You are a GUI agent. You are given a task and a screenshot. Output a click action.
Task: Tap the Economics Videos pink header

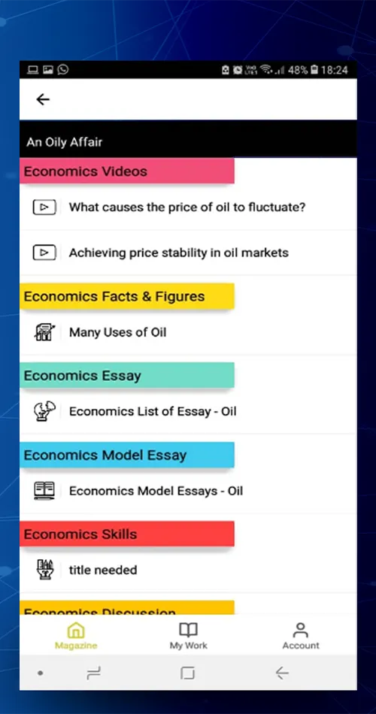[126, 171]
